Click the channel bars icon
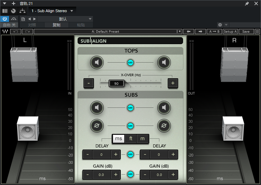 (5, 11)
